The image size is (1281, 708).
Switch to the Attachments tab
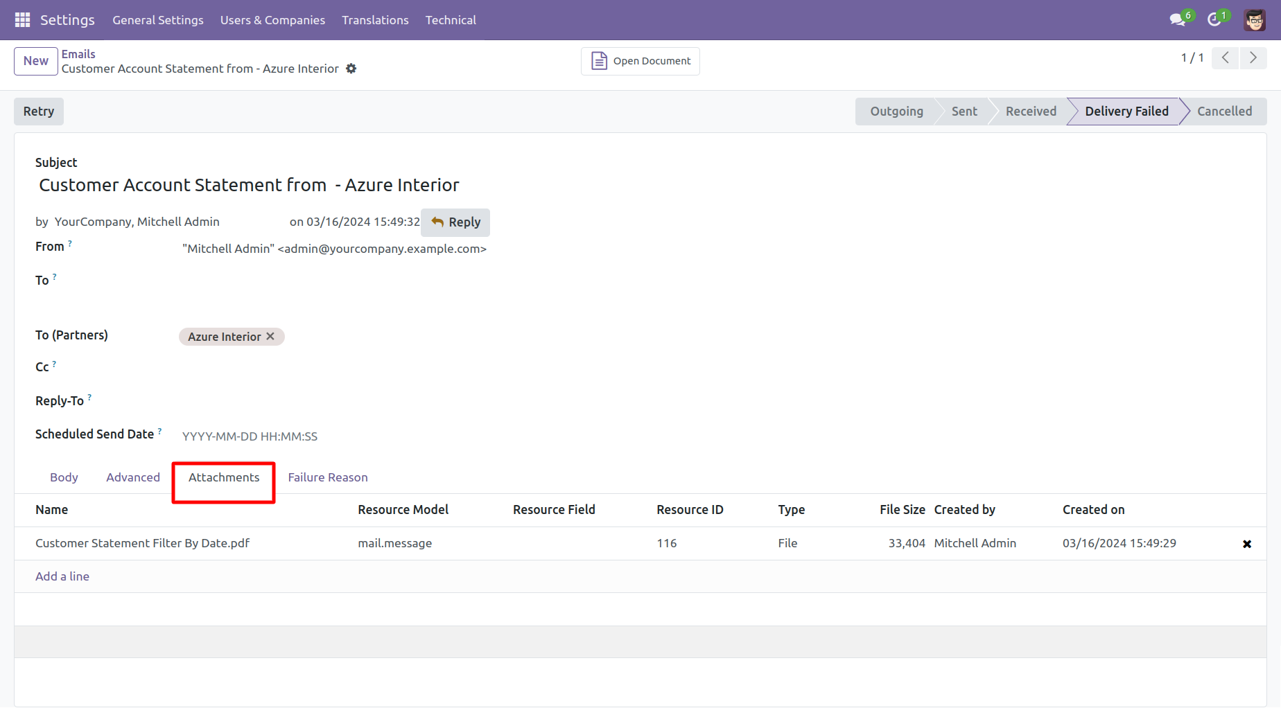click(224, 477)
